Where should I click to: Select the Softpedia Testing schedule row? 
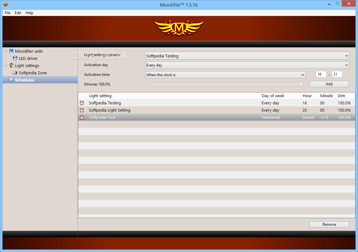click(217, 103)
